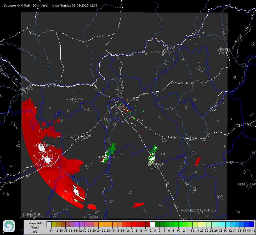
Task: Select the Pest county label near Kecskemét
Action: (181, 157)
